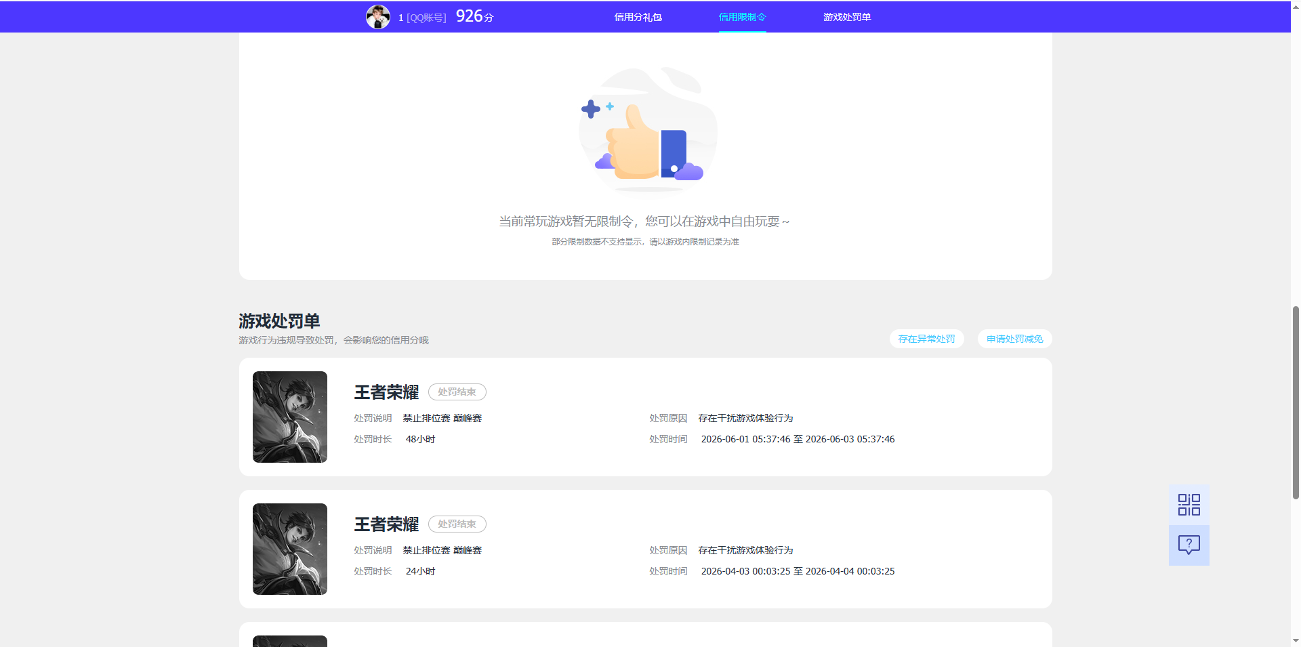Click the user avatar in the top bar
The image size is (1301, 647).
tap(378, 17)
